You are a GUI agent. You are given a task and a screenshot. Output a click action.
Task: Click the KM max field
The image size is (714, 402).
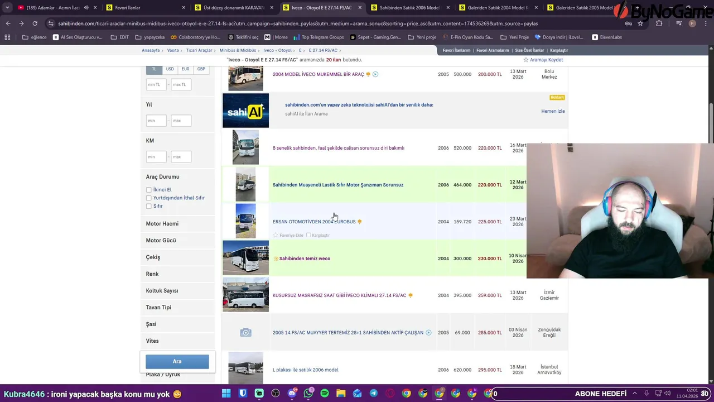pos(181,157)
